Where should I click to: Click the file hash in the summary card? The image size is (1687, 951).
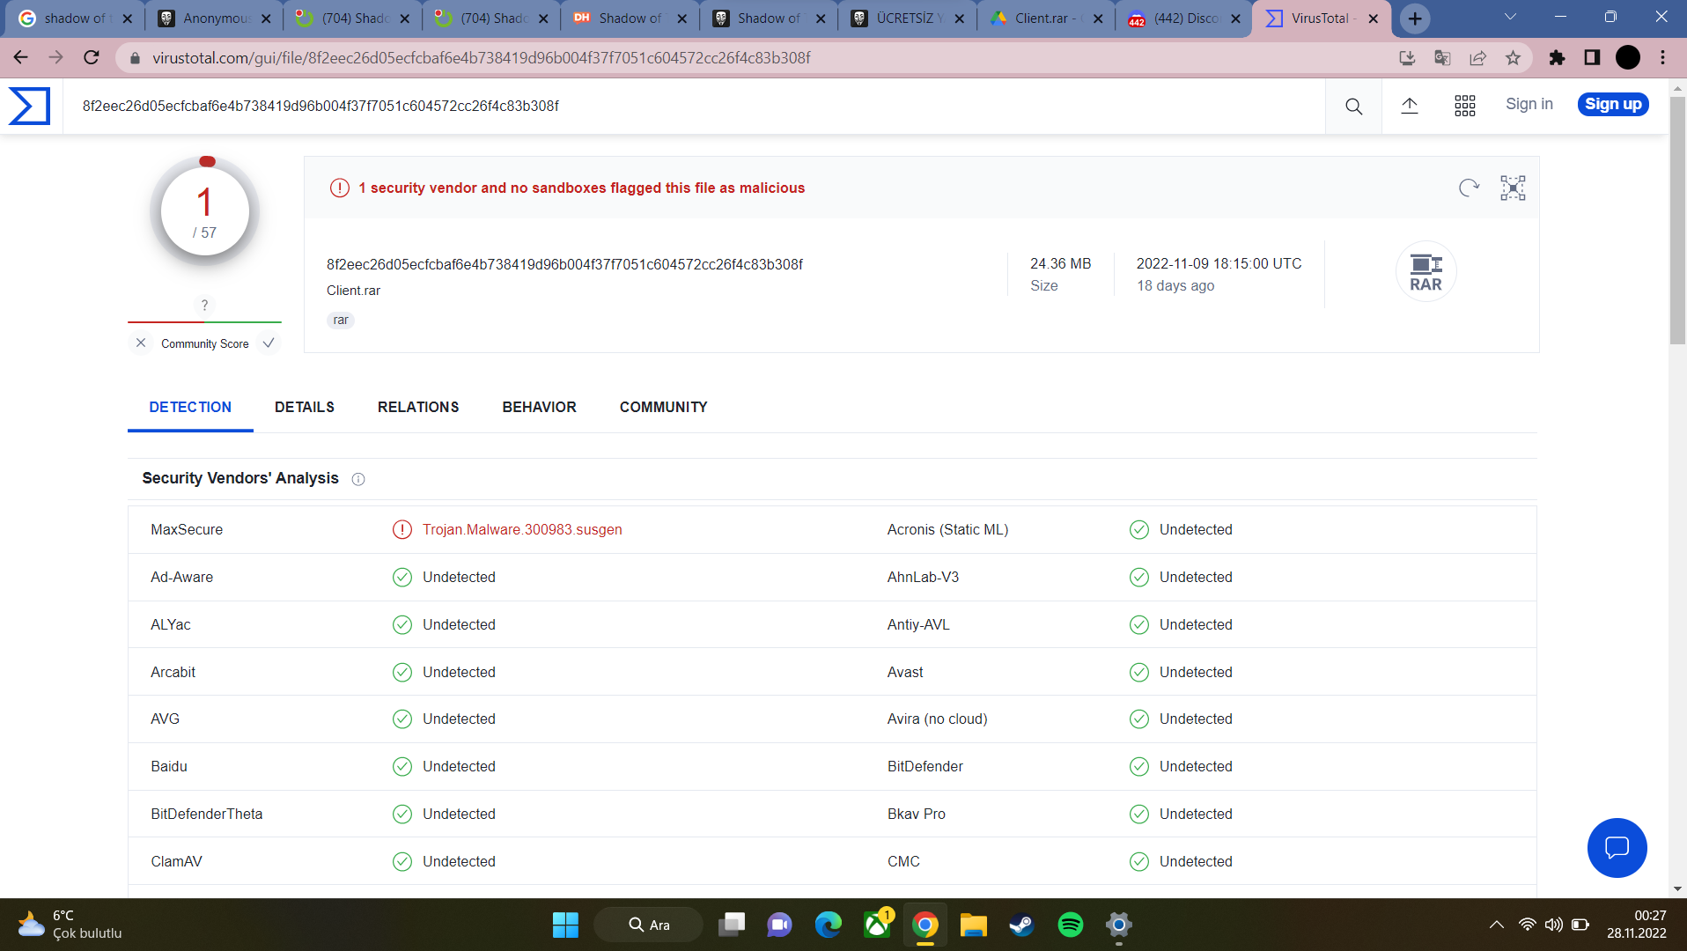(x=564, y=264)
